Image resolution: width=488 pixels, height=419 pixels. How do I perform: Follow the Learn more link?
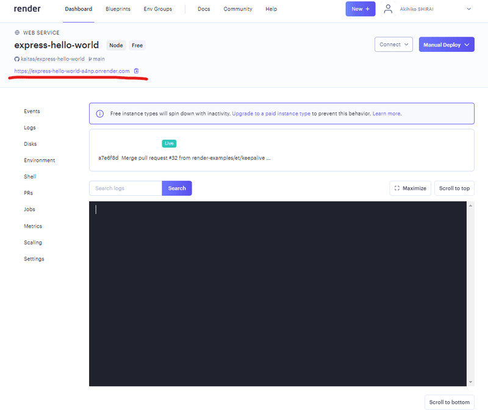click(389, 113)
